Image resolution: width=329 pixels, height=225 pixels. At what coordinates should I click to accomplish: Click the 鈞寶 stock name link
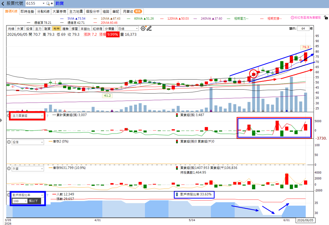pyautogui.click(x=60, y=4)
